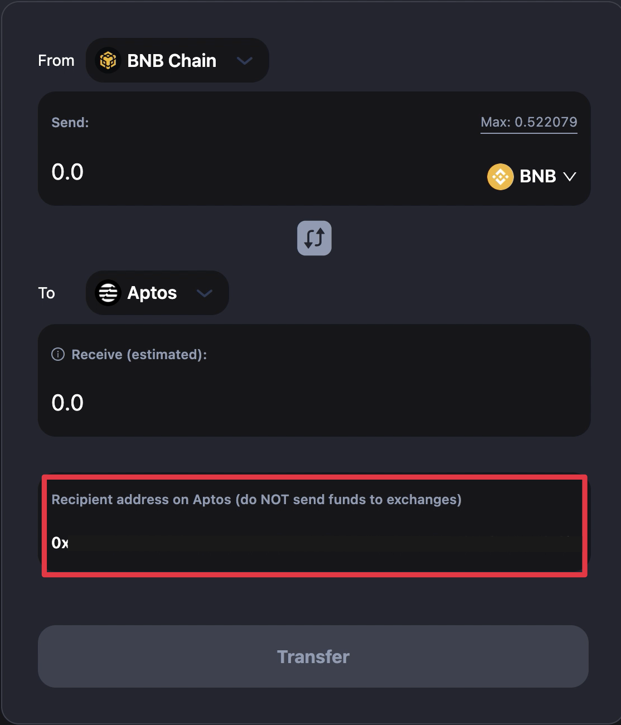Viewport: 621px width, 725px height.
Task: Click the info icon beside Receive (estimated)
Action: point(58,355)
